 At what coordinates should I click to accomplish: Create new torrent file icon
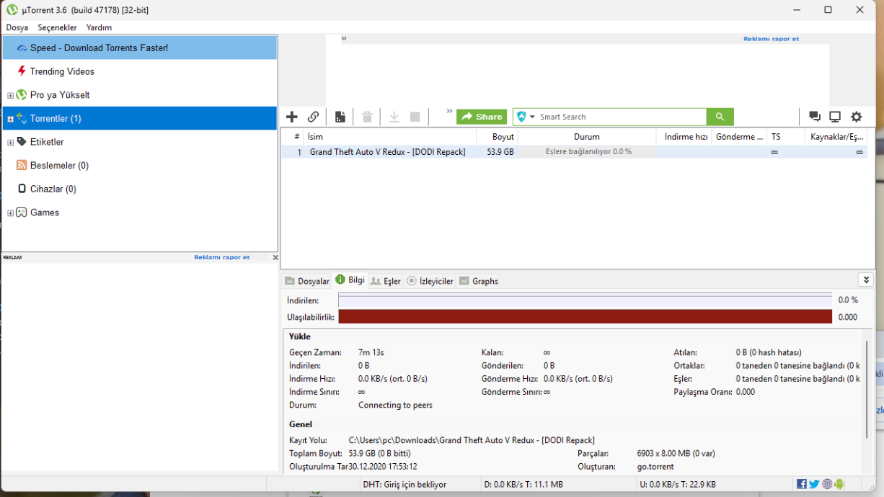pyautogui.click(x=340, y=117)
